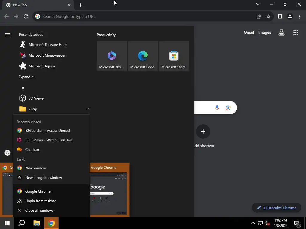Click the share this page icon
This screenshot has height=229, width=306.
(259, 17)
